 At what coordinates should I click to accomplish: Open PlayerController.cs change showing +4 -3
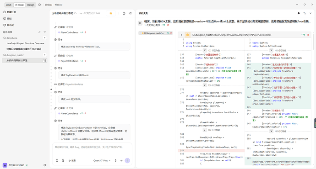point(72,32)
